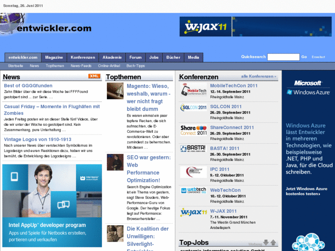Select the entwickler.com main tab
The height and width of the screenshot is (251, 335).
pos(23,58)
